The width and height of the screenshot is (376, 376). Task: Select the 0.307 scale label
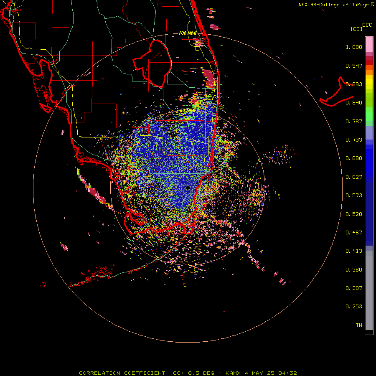coord(354,288)
